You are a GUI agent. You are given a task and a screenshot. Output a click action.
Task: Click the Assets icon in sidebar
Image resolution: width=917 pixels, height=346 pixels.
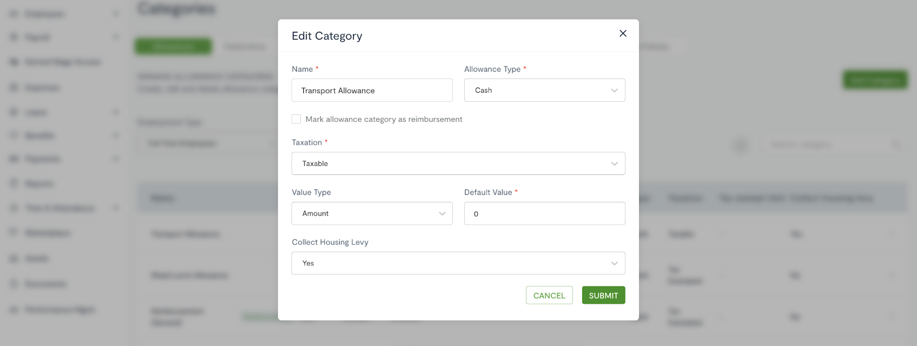pyautogui.click(x=14, y=258)
